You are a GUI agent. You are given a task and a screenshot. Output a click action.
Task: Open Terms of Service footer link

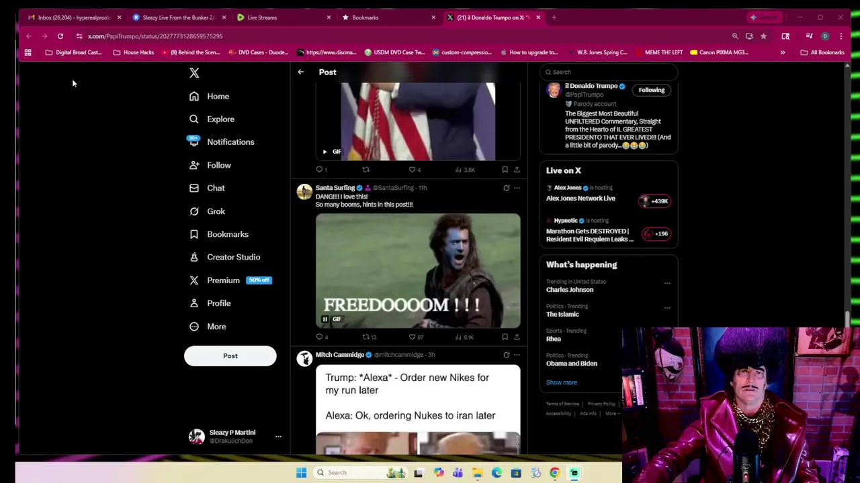coord(562,404)
